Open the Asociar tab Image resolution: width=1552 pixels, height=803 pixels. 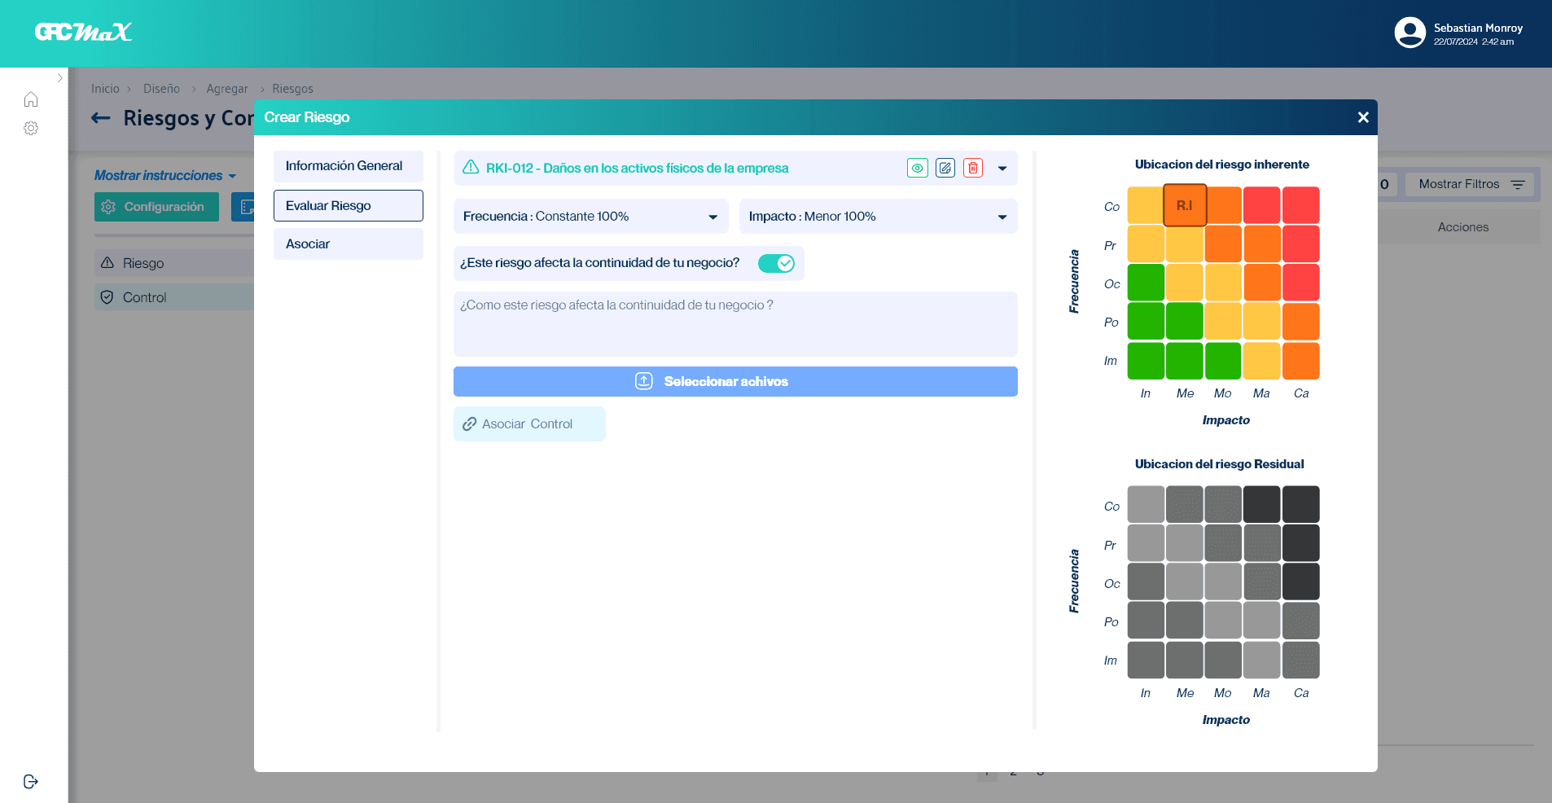point(348,244)
